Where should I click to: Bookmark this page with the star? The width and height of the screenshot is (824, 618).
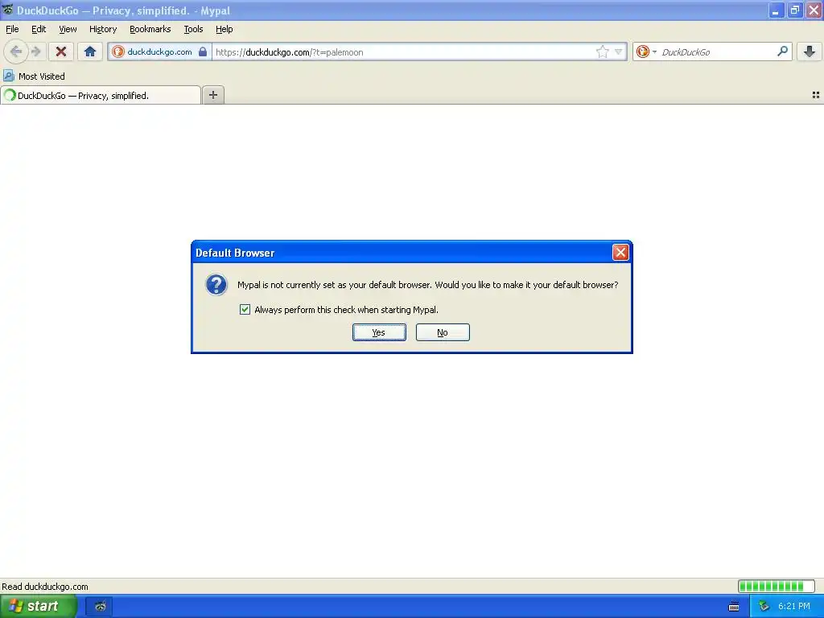[x=602, y=51]
